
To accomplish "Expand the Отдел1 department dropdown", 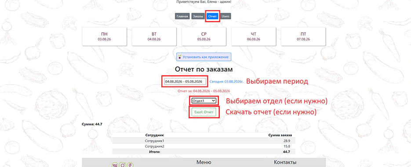I will (204, 101).
